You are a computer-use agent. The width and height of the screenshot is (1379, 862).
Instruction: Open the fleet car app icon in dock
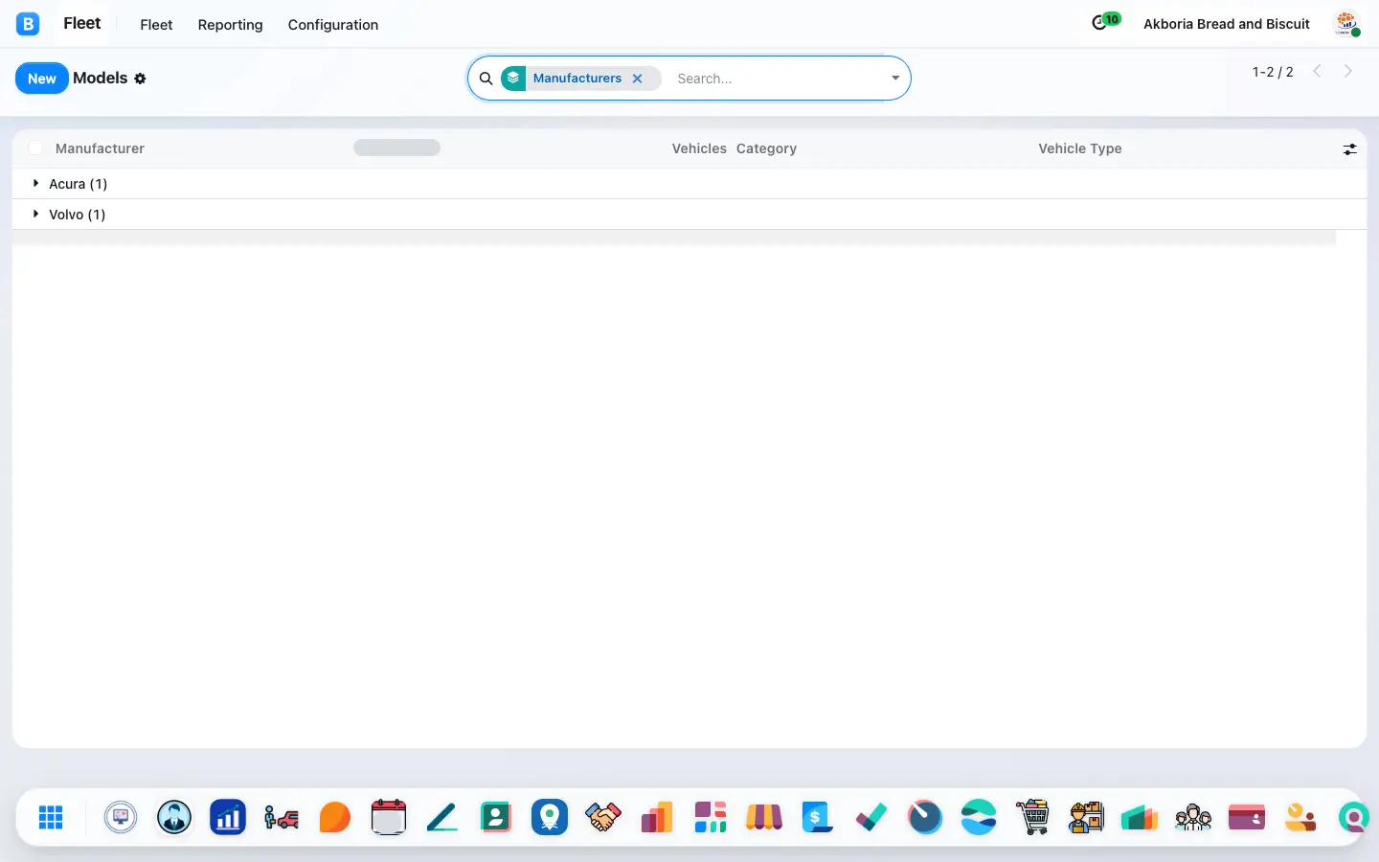(282, 817)
